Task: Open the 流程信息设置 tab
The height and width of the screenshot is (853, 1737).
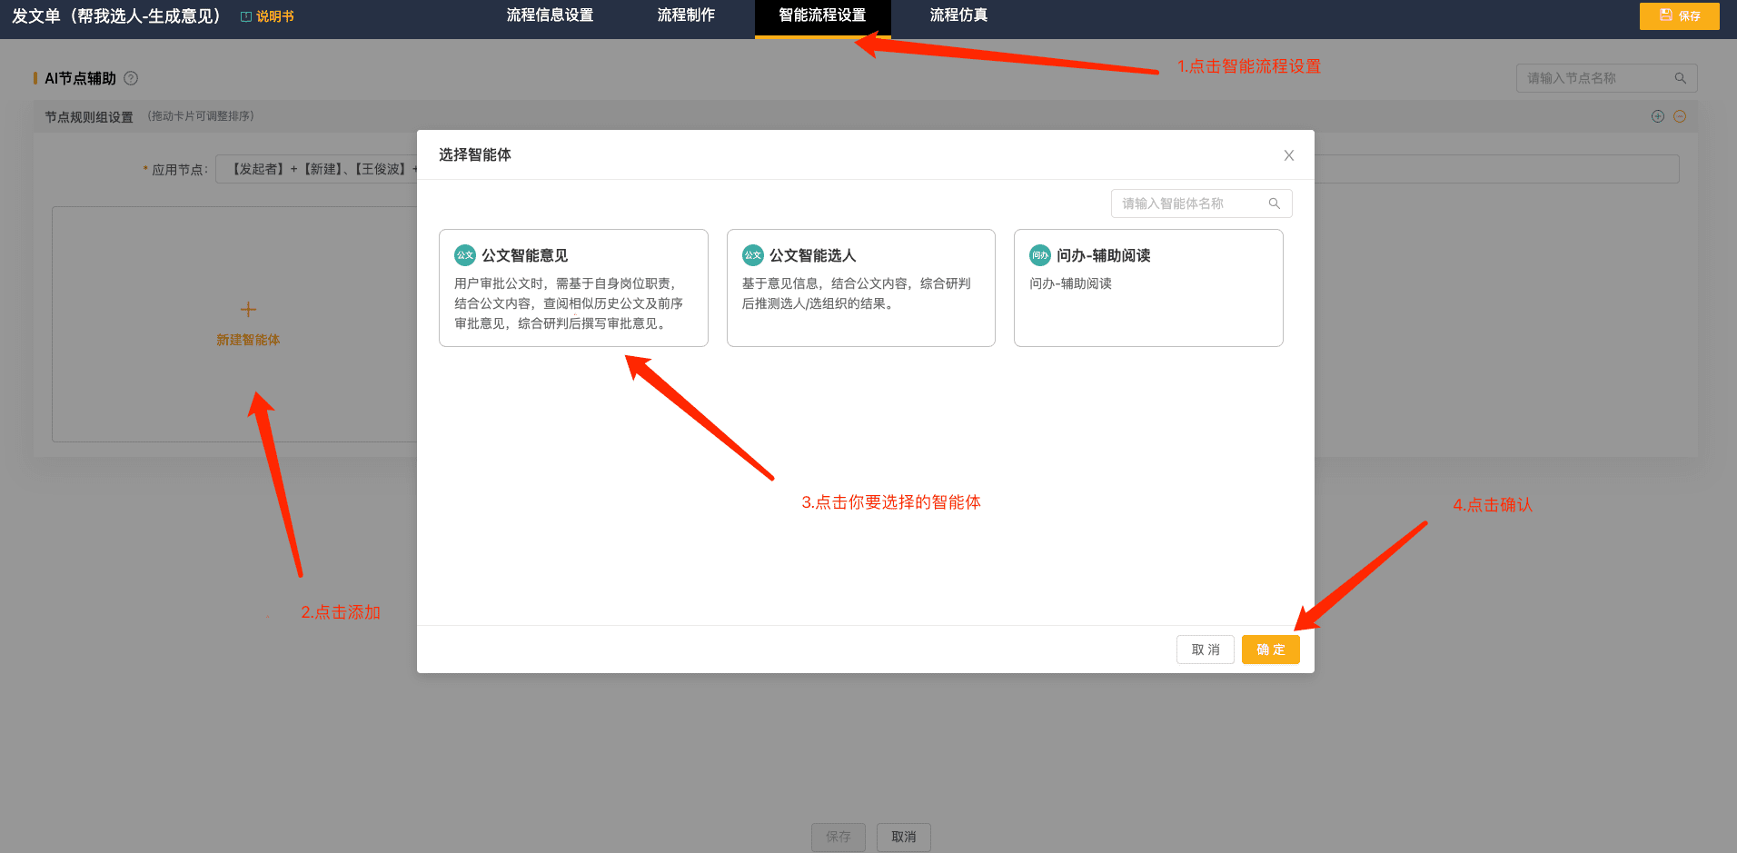Action: [550, 15]
